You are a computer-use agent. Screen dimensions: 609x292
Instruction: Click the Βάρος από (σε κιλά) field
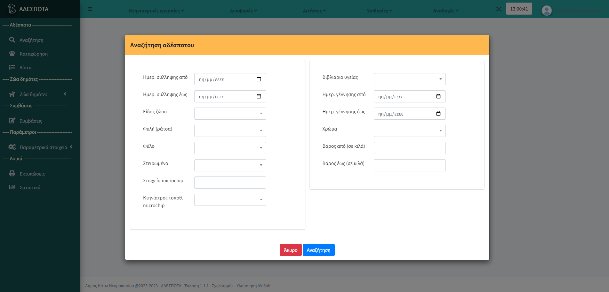coord(410,148)
